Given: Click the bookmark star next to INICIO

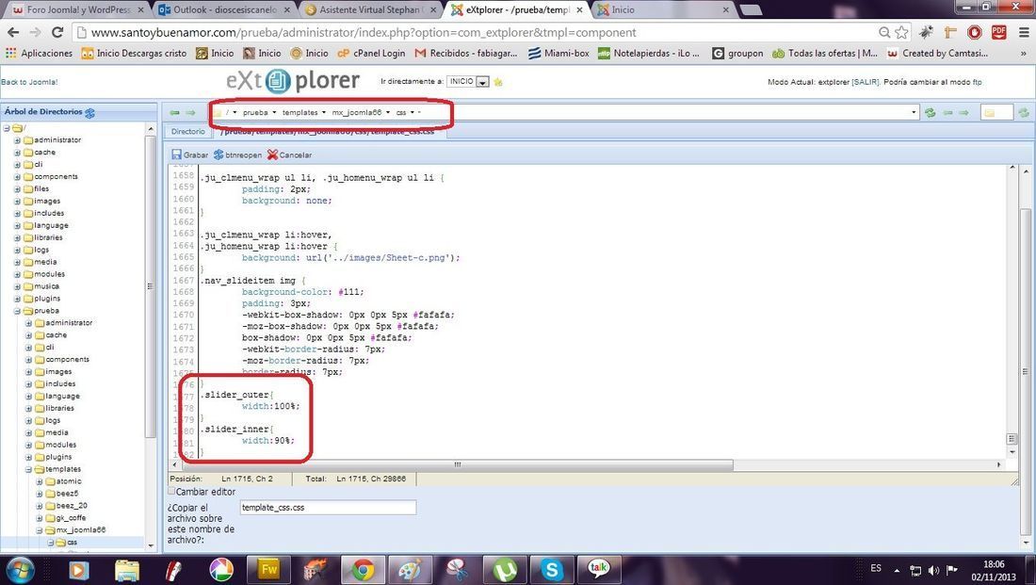Looking at the screenshot, I should [498, 82].
